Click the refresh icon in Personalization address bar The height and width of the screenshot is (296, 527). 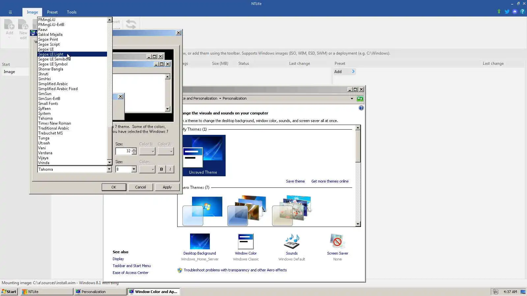tap(360, 98)
